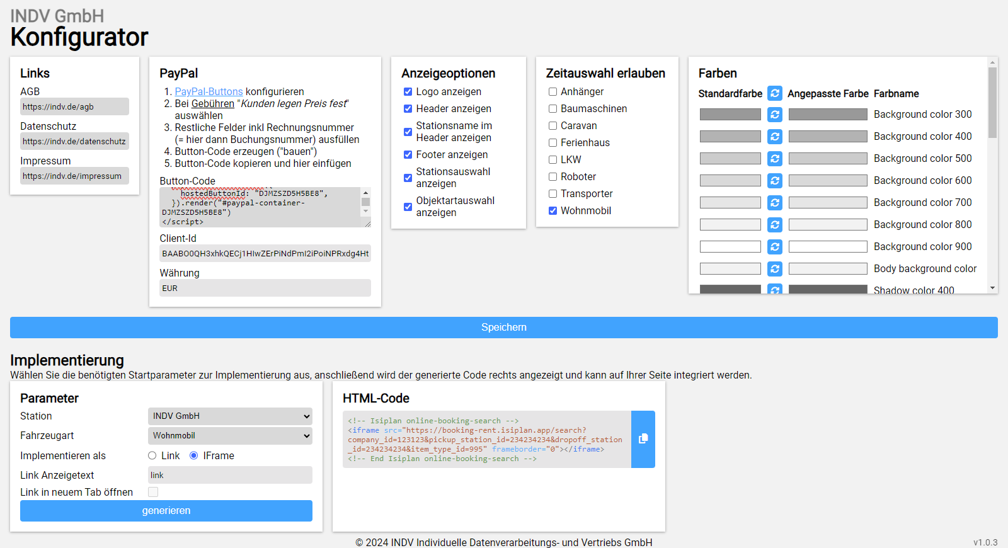Viewport: 1008px width, 548px height.
Task: Click the Farbname column header
Action: [x=896, y=94]
